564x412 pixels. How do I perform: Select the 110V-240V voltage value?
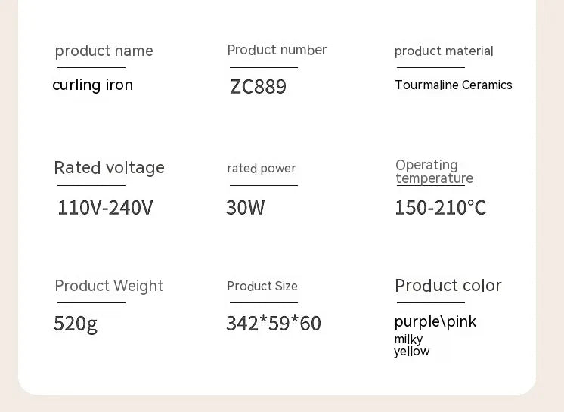[105, 208]
